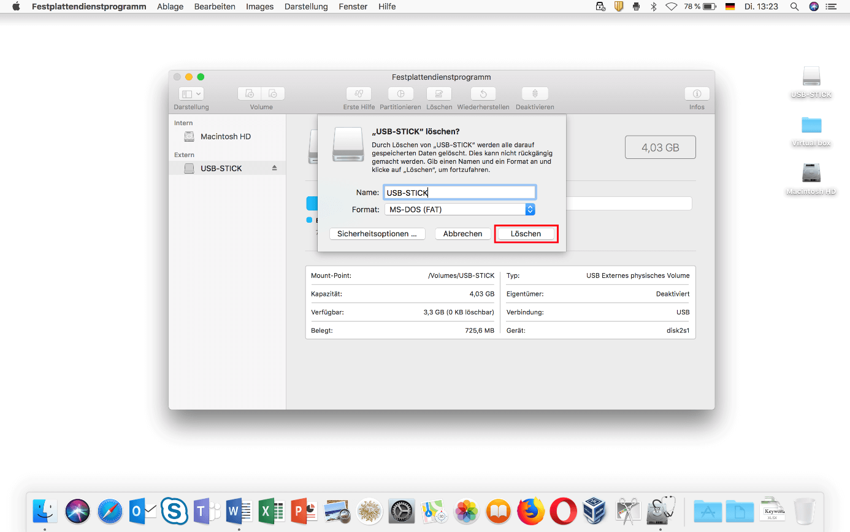The image size is (850, 532).
Task: Open the German flag input source menu
Action: click(730, 7)
